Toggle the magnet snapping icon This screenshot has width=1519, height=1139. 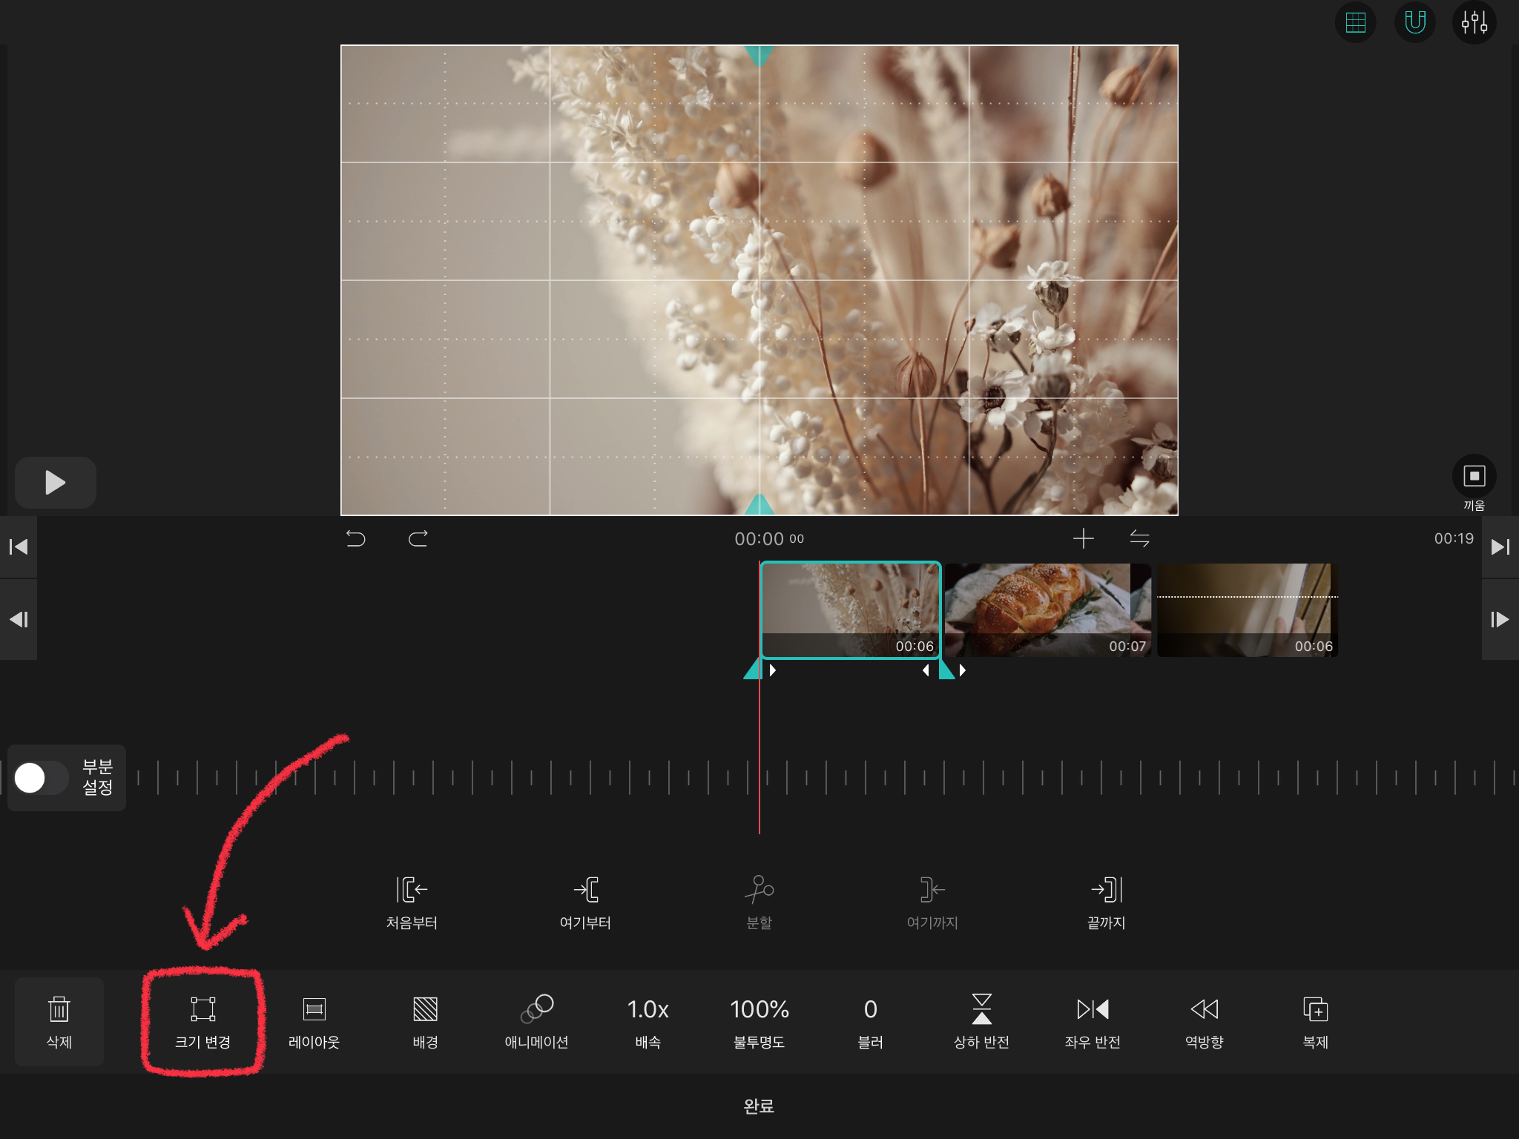[1414, 23]
